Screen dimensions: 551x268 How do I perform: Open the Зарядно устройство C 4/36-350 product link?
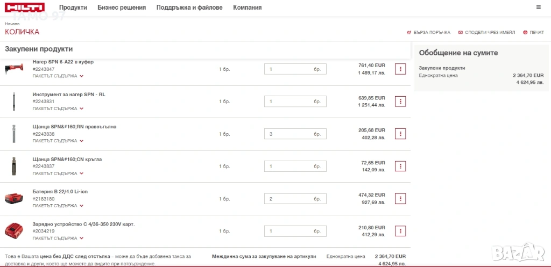[83, 224]
